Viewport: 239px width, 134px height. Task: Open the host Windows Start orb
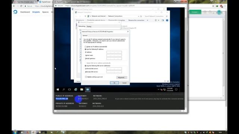(15, 132)
